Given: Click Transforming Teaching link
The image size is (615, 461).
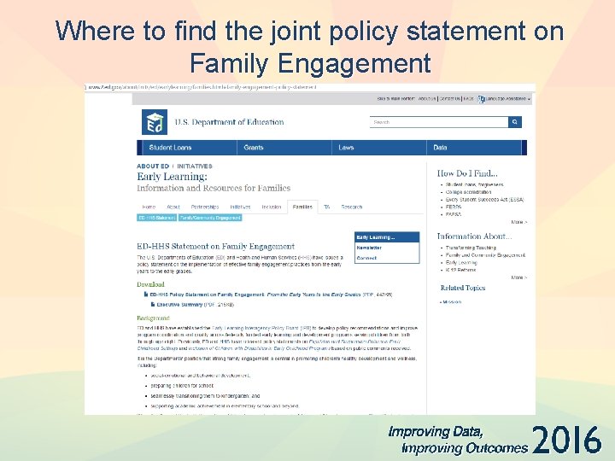Looking at the screenshot, I should click(471, 248).
